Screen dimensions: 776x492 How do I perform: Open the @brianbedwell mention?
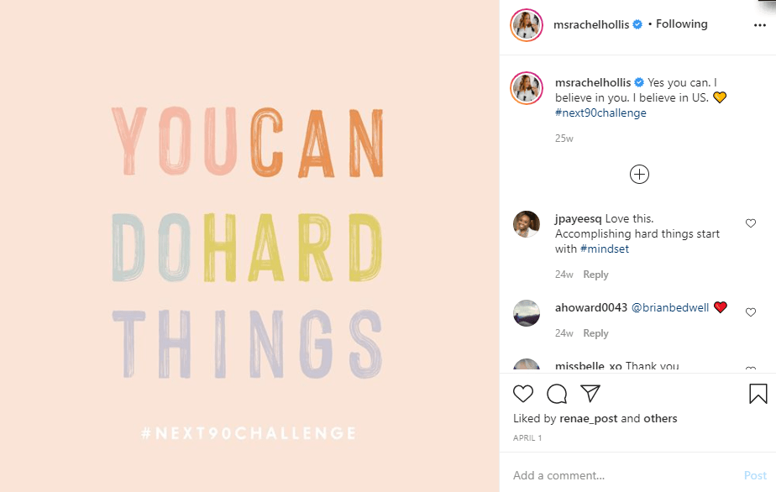670,307
